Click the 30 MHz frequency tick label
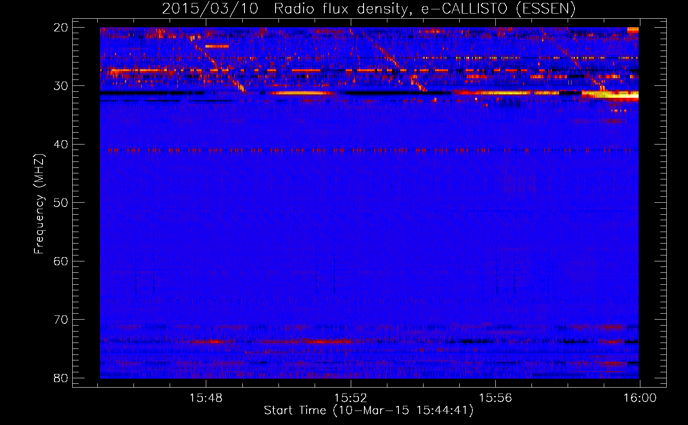The height and width of the screenshot is (425, 688). [x=61, y=86]
